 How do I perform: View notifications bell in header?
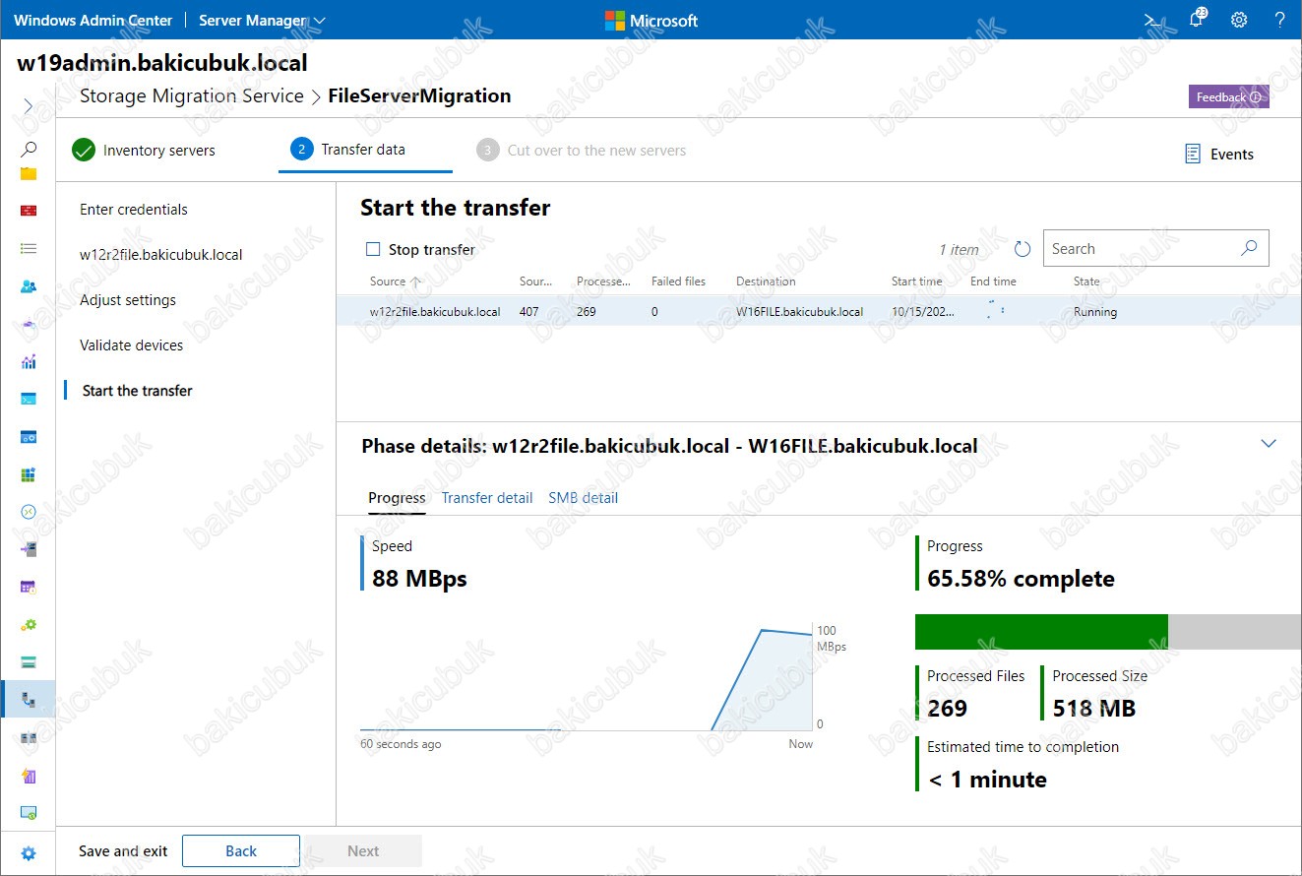point(1196,20)
